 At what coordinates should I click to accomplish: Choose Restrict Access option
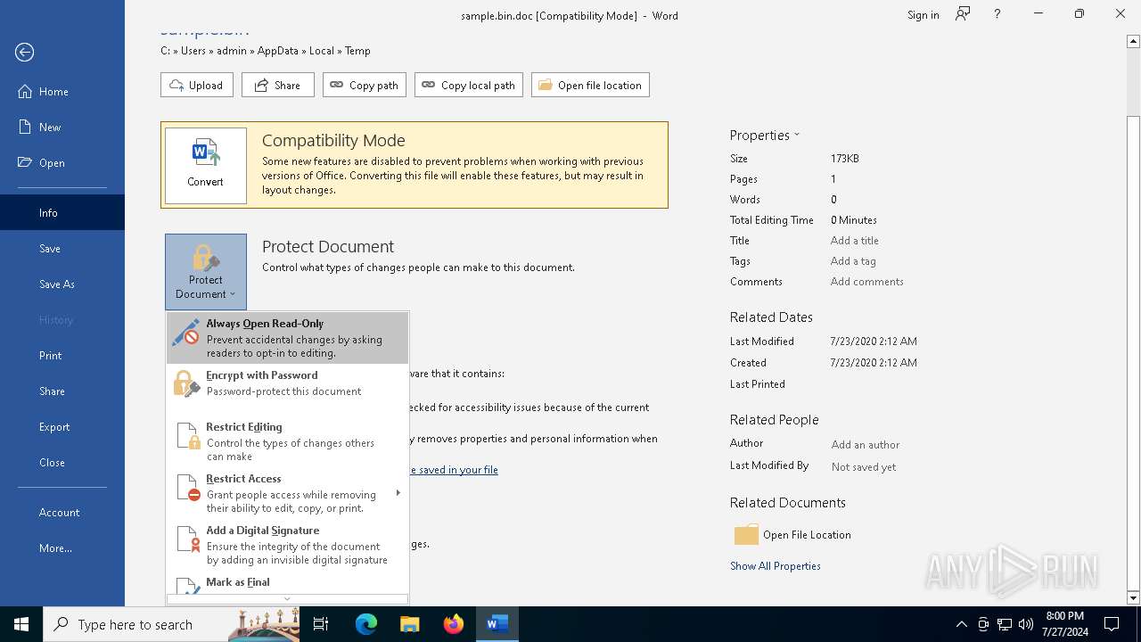pos(287,493)
